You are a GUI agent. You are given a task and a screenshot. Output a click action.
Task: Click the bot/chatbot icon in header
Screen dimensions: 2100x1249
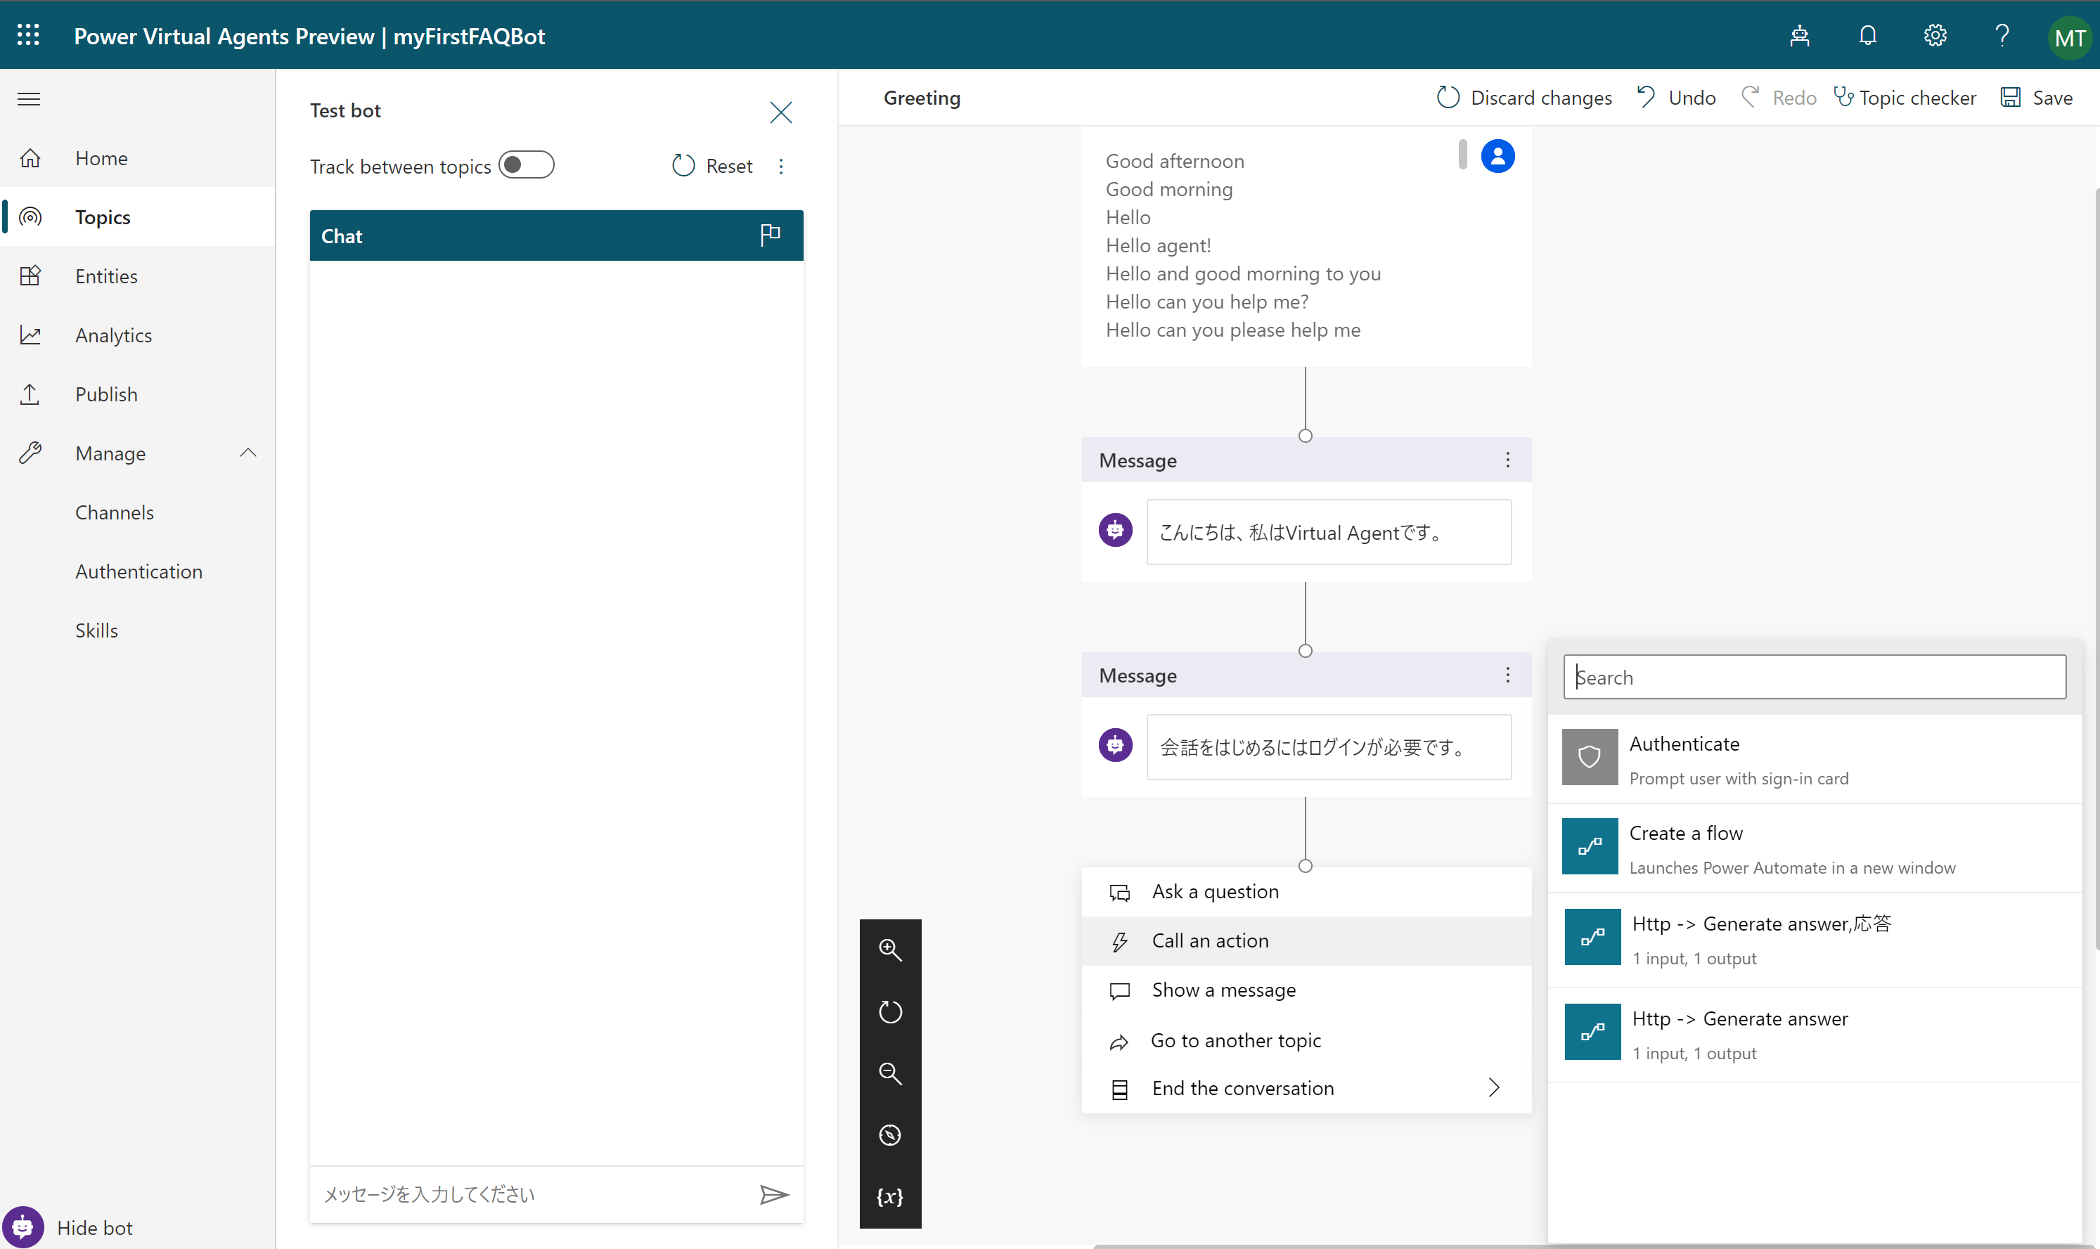[1798, 35]
